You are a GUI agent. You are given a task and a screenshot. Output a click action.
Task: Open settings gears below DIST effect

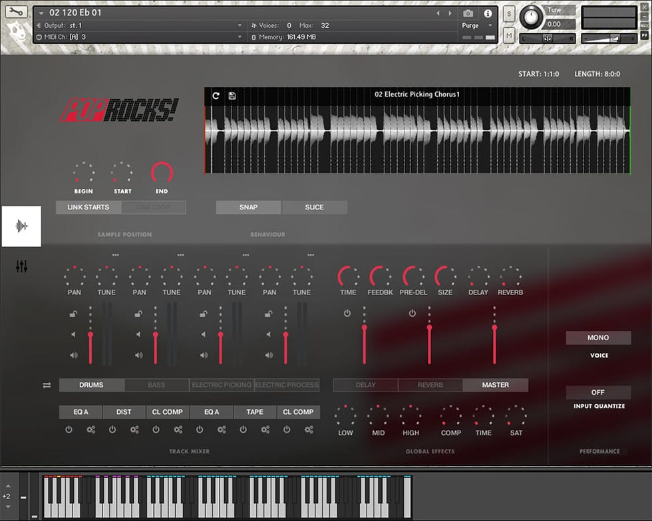click(134, 429)
